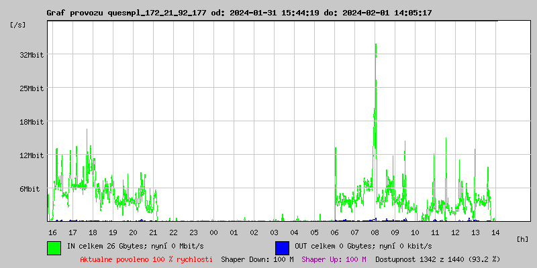Click the green IN legend color swatch
The height and width of the screenshot is (268, 537).
point(54,247)
